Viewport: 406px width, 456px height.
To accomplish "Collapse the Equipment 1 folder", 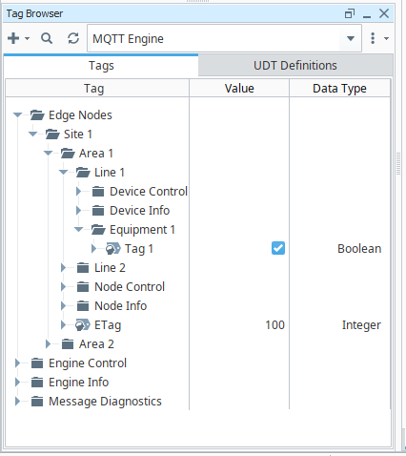I will 78,229.
